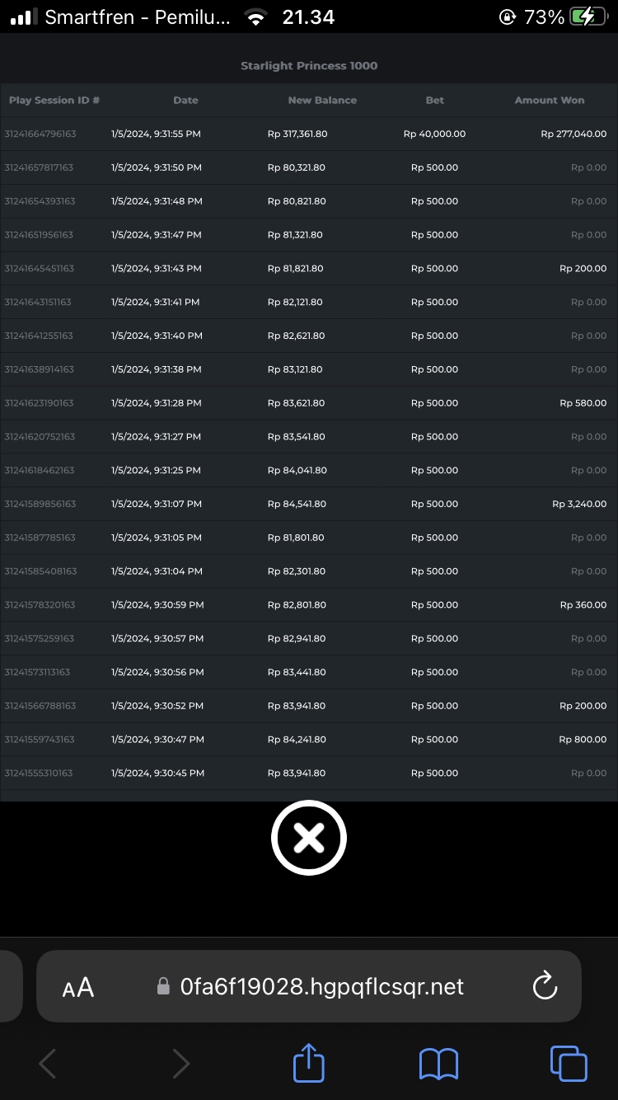Tap the Safari reload page icon
Viewport: 618px width, 1100px height.
545,986
